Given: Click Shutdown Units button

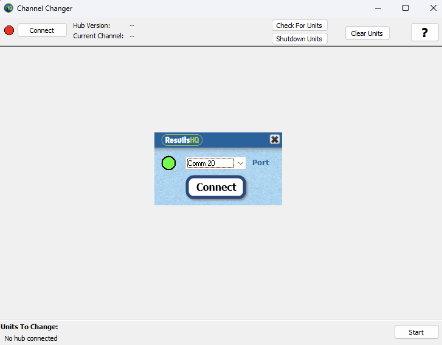Looking at the screenshot, I should coord(299,39).
